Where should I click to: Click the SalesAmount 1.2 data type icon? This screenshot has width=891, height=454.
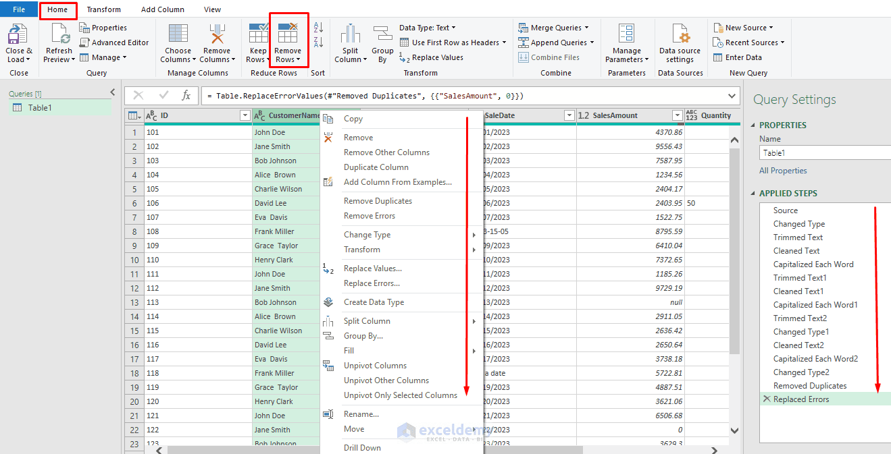tap(584, 115)
